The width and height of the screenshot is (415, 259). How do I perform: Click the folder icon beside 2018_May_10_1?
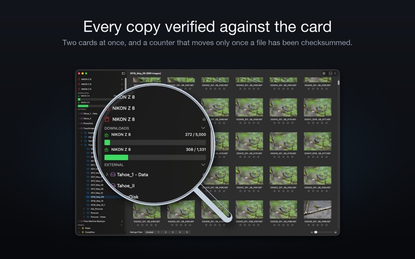(88, 205)
